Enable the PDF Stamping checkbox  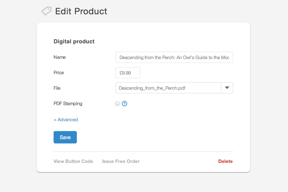pyautogui.click(x=117, y=104)
